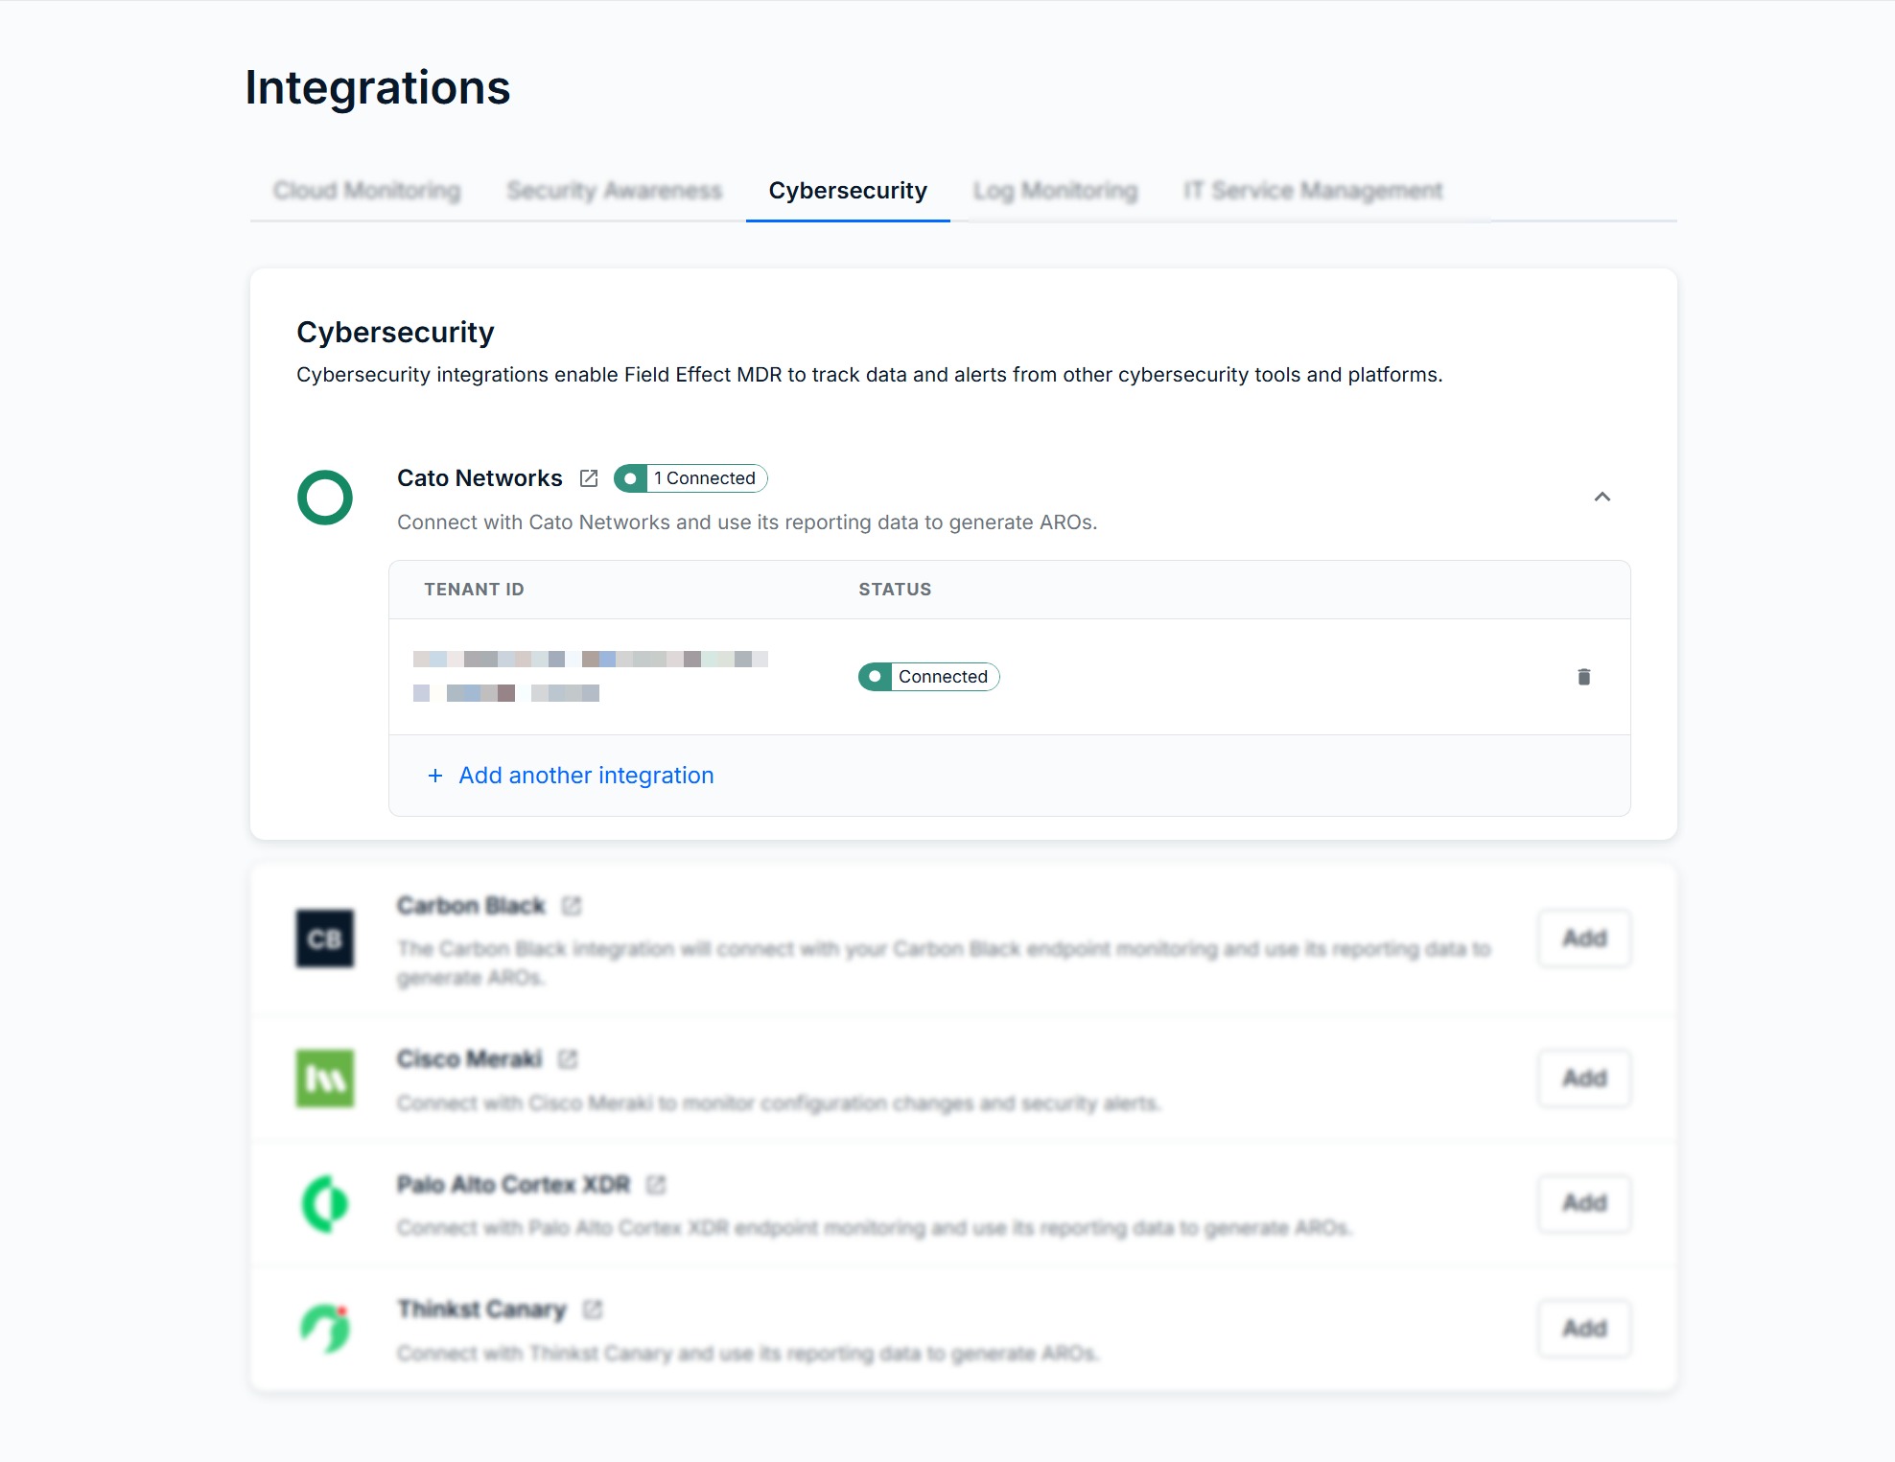Select the Cybersecurity tab

point(848,191)
